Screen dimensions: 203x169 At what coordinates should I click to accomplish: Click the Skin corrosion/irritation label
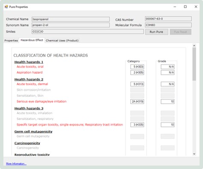pos(34,90)
